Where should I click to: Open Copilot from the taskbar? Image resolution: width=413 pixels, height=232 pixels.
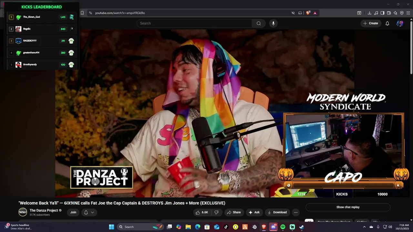tap(179, 227)
